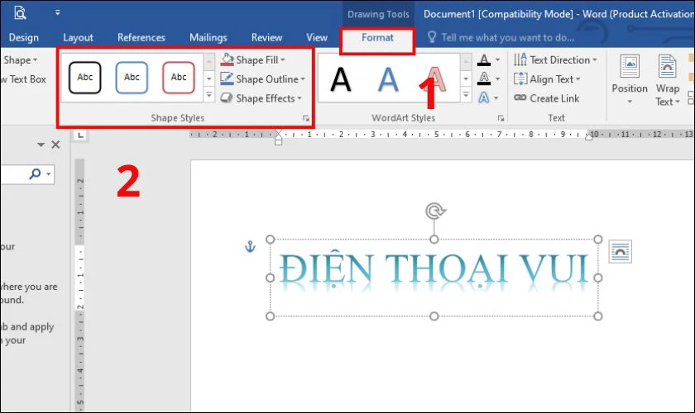Expand the Shape Styles gallery with More arrow
The image size is (695, 413).
point(209,95)
